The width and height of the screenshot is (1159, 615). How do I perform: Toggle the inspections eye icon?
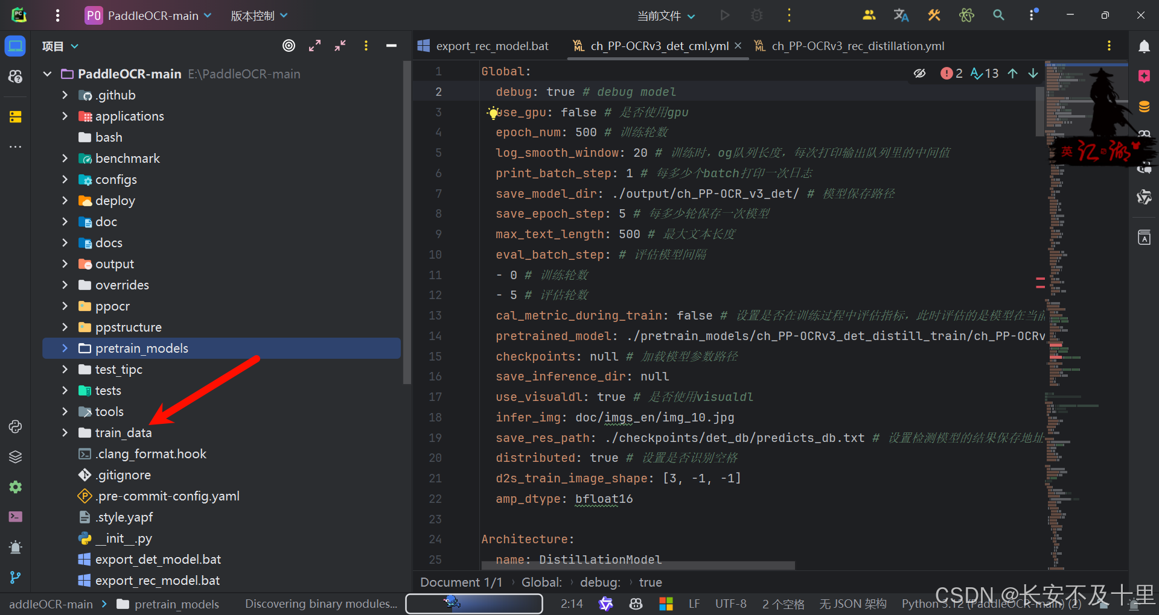(920, 74)
